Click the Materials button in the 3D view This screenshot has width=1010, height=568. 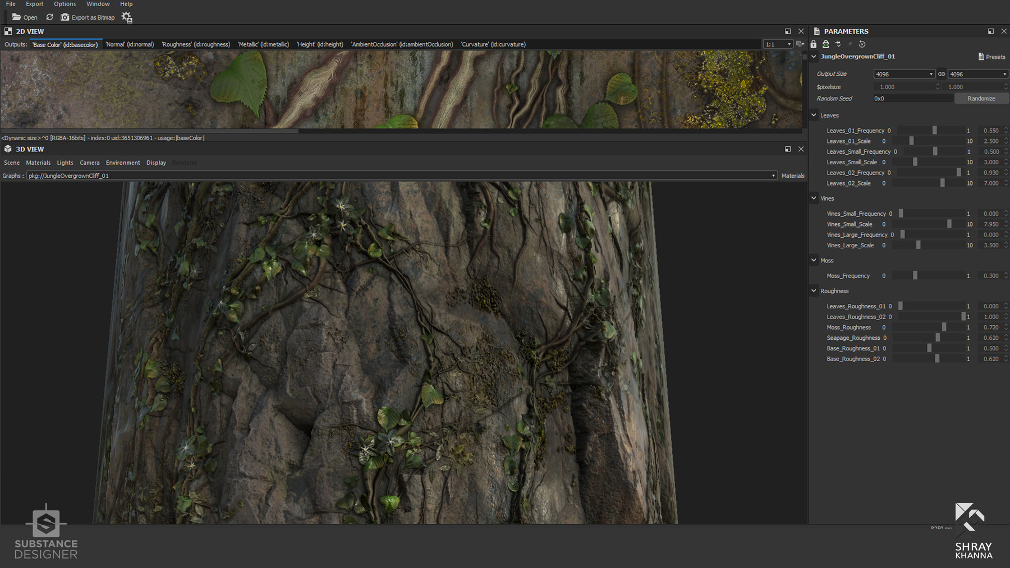[x=792, y=176]
